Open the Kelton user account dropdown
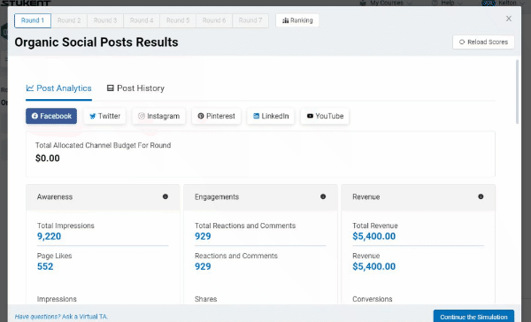 [x=502, y=3]
